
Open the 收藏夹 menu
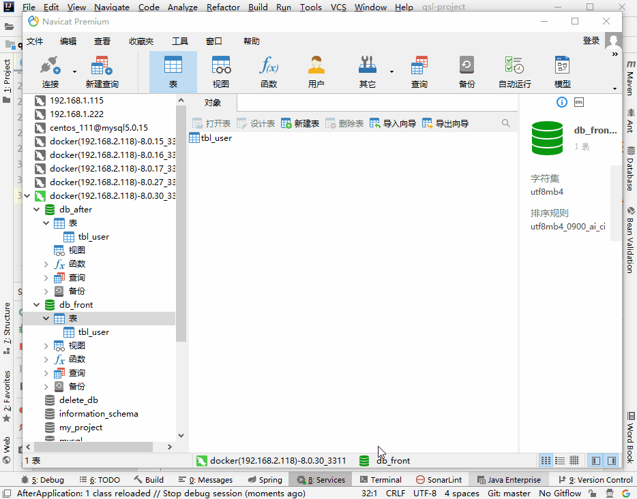141,41
